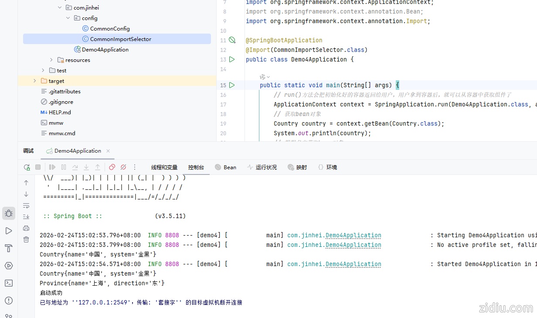
Task: Expand the target folder in the project tree
Action: (x=35, y=81)
